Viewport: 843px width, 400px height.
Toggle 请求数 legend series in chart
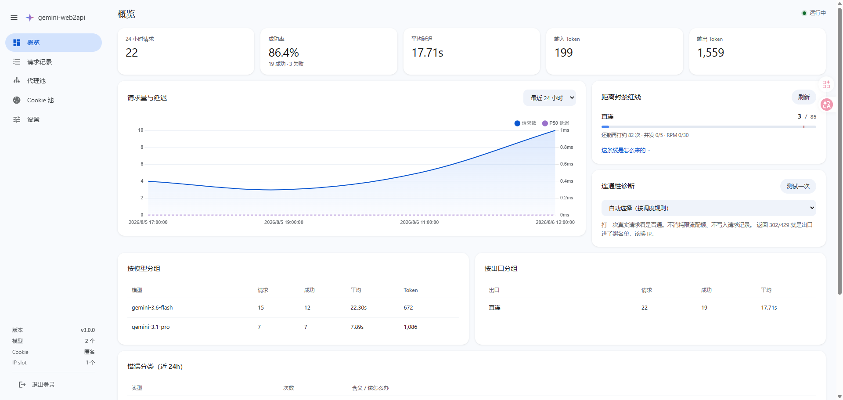(525, 123)
